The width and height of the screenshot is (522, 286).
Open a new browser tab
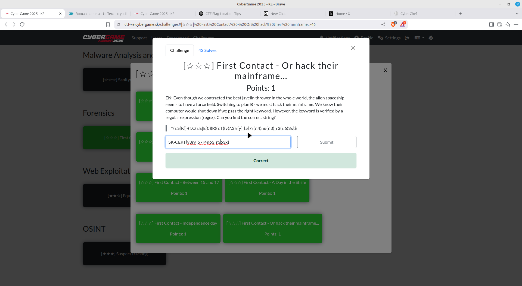[x=460, y=14]
